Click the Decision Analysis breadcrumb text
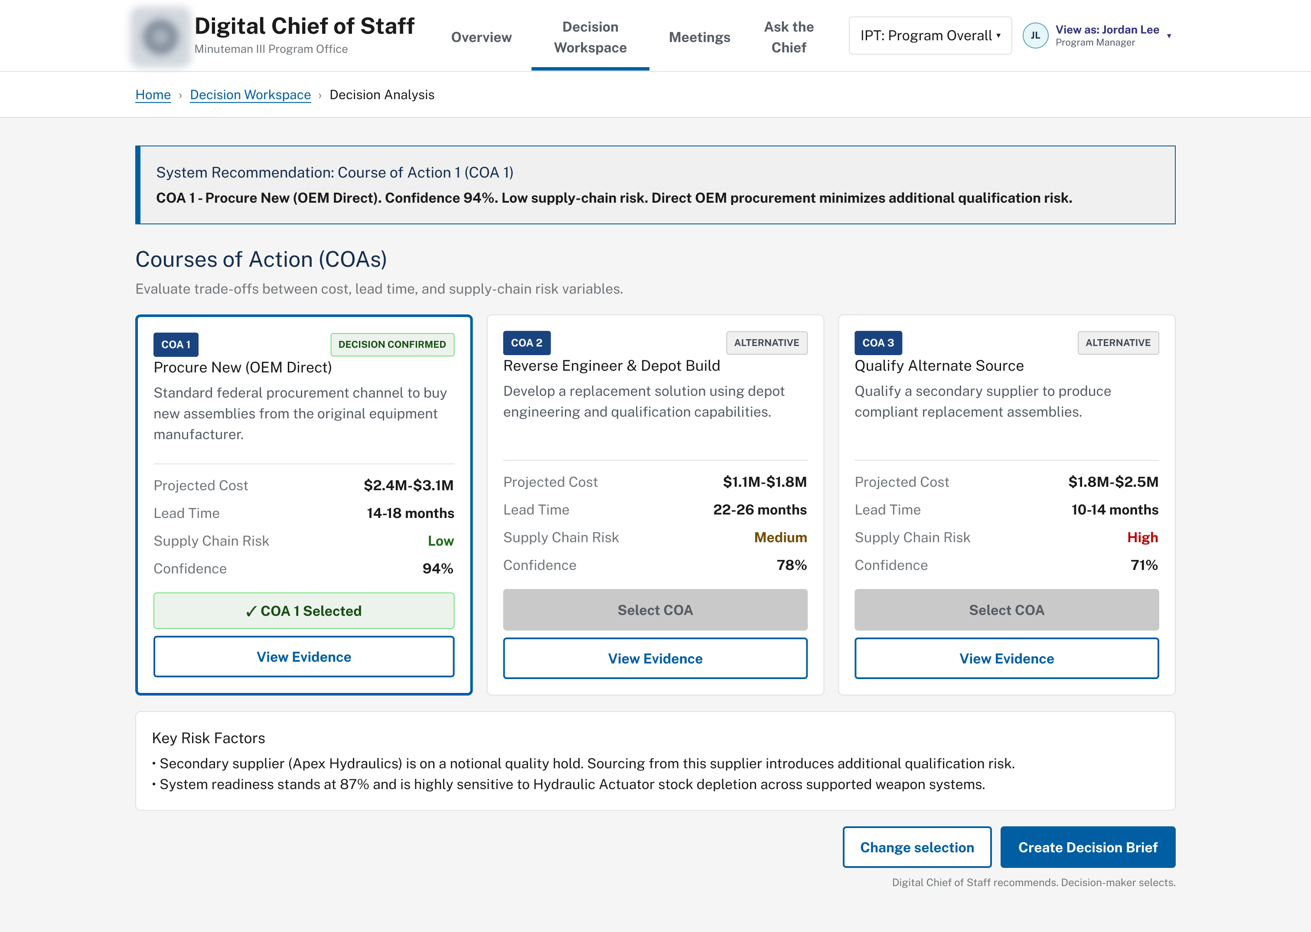Image resolution: width=1311 pixels, height=932 pixels. coord(382,95)
